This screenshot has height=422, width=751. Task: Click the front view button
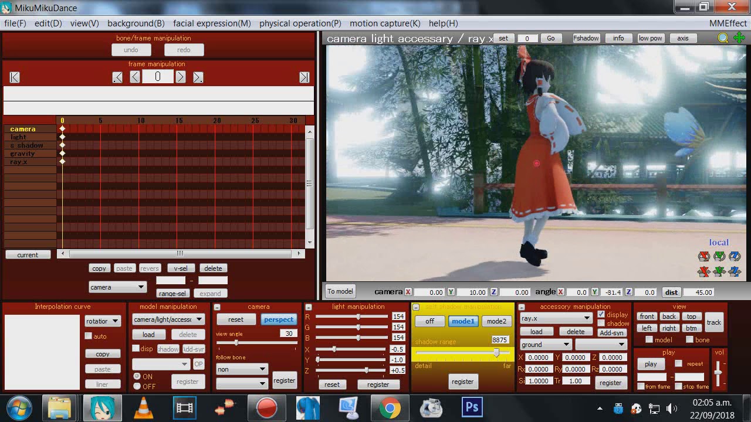click(x=647, y=316)
